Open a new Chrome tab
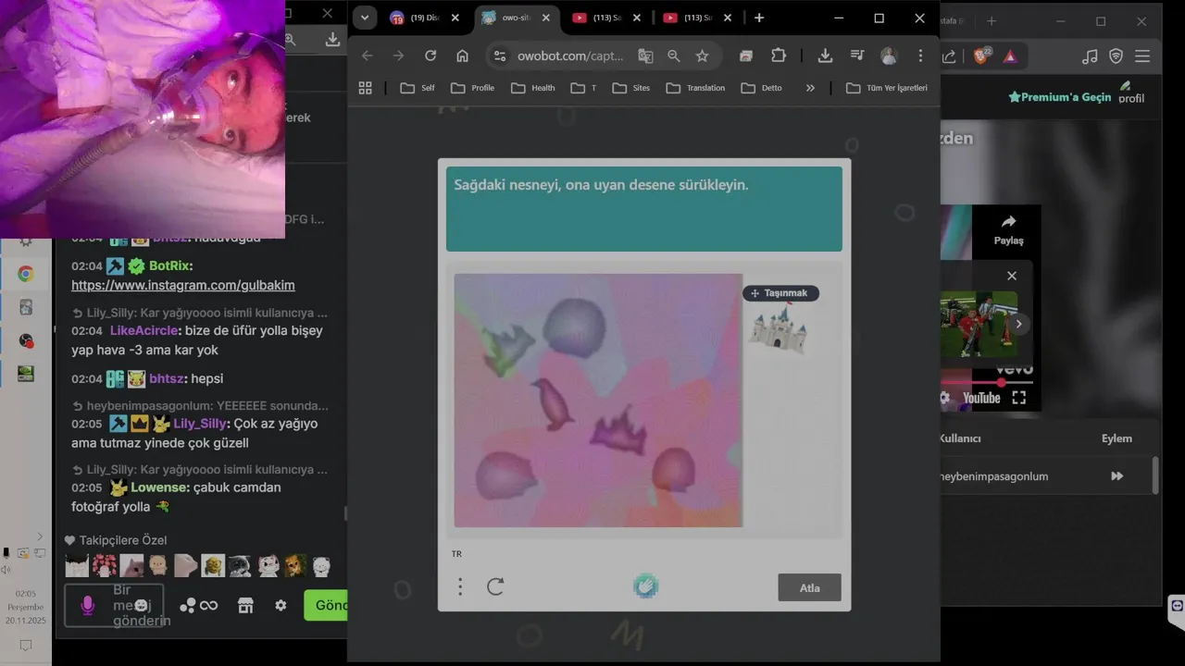This screenshot has height=666, width=1185. [x=759, y=18]
